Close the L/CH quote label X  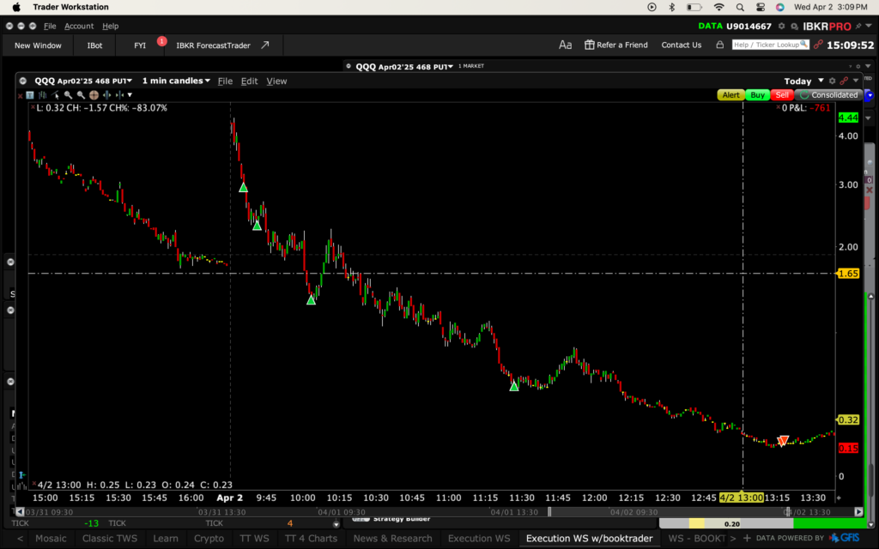tap(33, 107)
